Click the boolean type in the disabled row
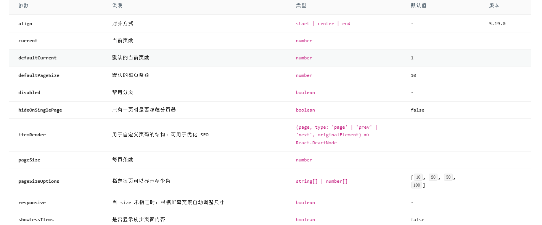The height and width of the screenshot is (225, 542). coord(305,93)
